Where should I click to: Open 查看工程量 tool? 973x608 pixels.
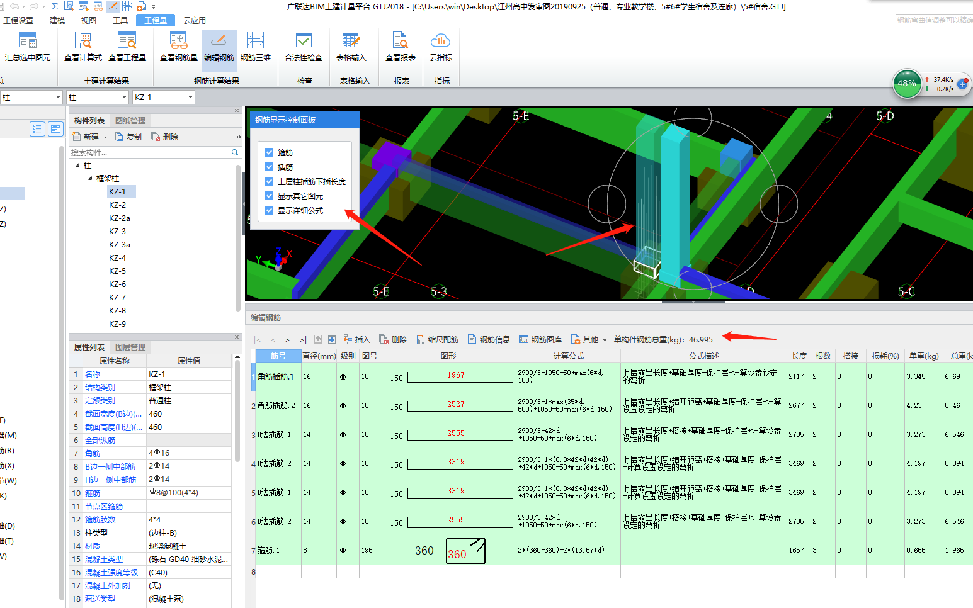127,47
